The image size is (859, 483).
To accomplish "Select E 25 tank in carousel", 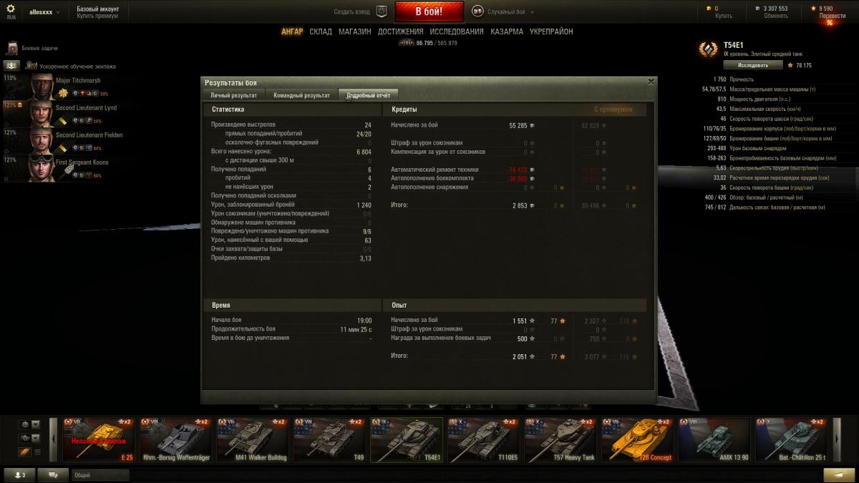I will click(x=100, y=440).
